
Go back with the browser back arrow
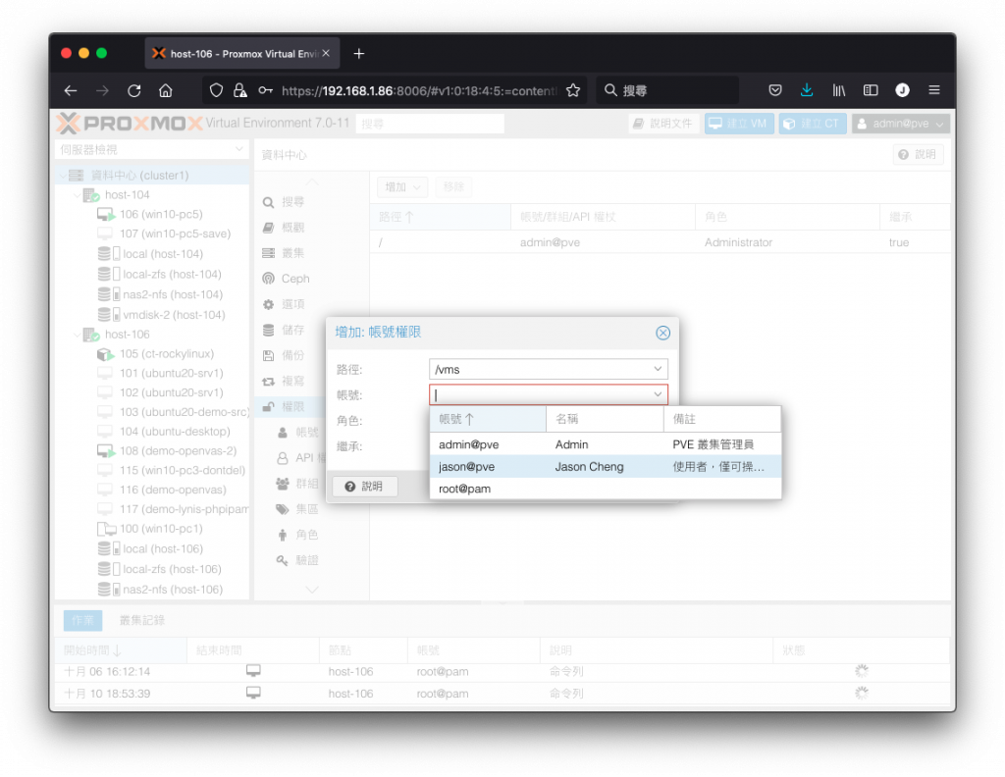71,90
